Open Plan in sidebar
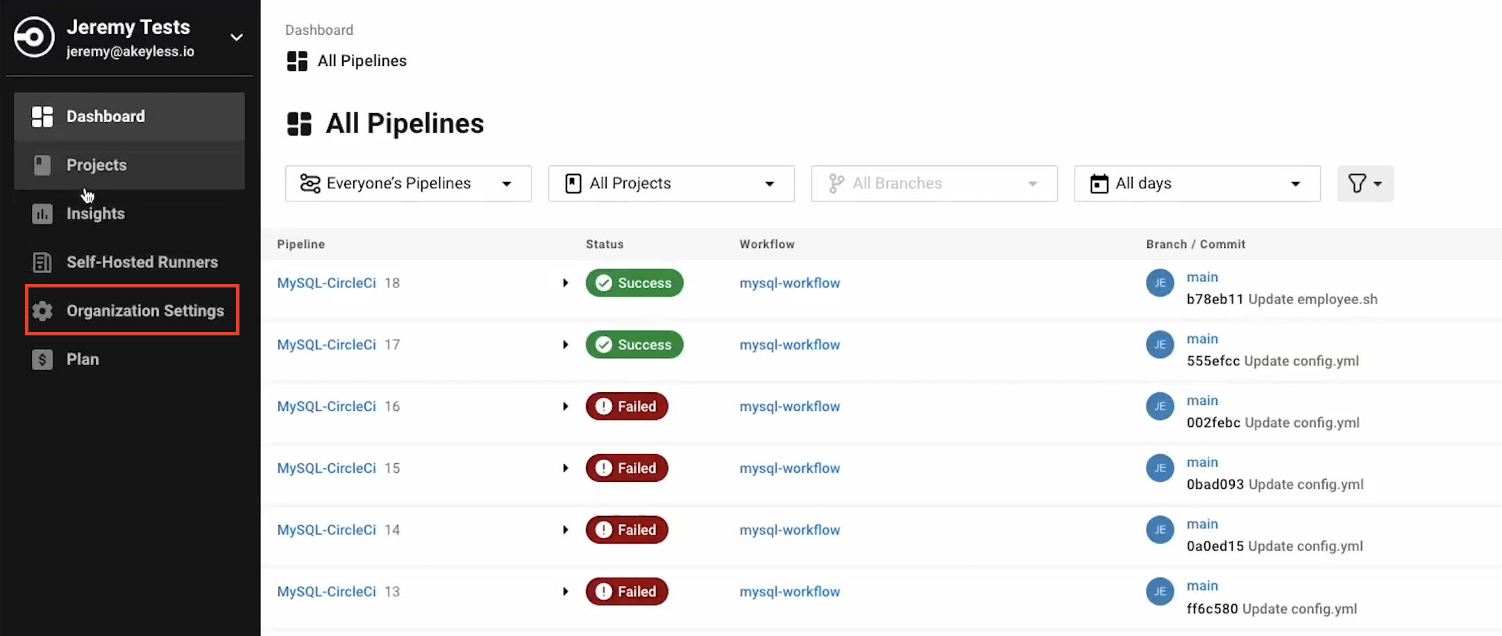Screen dimensions: 1502x636 pyautogui.click(x=129, y=360)
